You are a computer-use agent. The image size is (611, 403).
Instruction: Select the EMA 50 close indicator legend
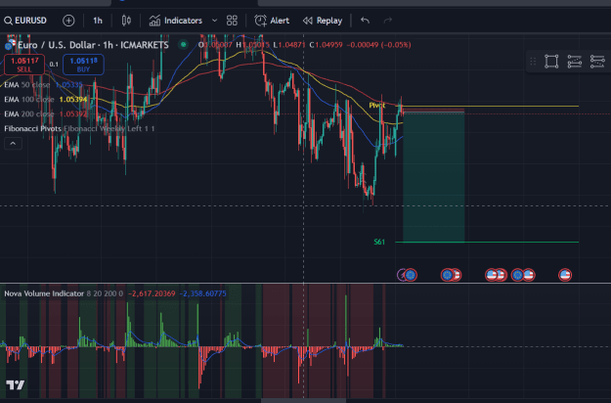[43, 84]
